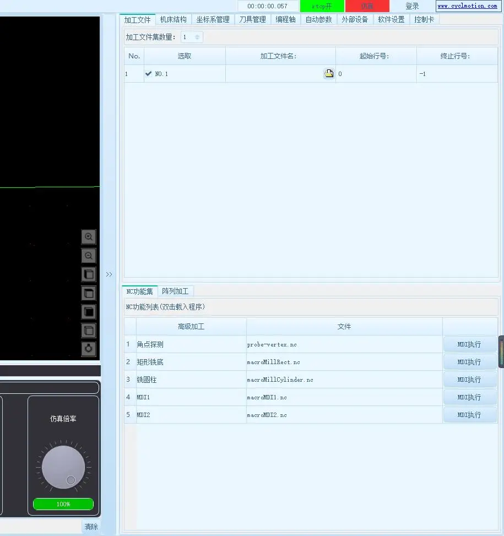Toggle the NO.1 selection checkbox

(x=148, y=73)
